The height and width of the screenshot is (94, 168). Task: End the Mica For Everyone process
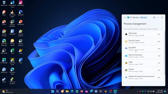pyautogui.click(x=159, y=56)
